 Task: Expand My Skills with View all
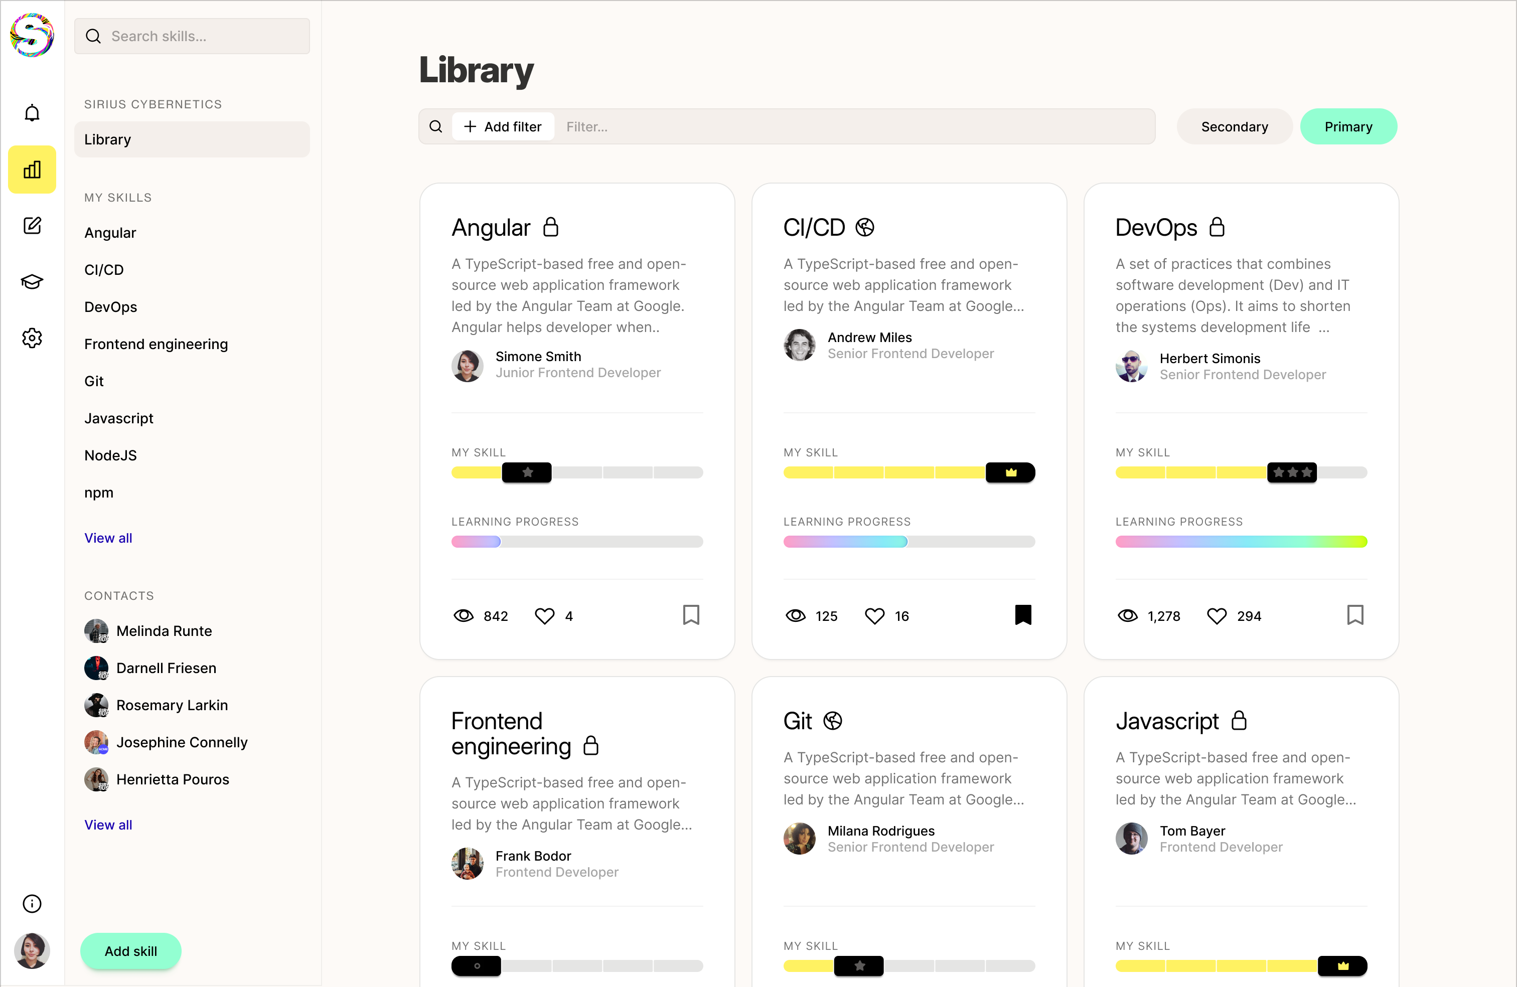[x=108, y=538]
